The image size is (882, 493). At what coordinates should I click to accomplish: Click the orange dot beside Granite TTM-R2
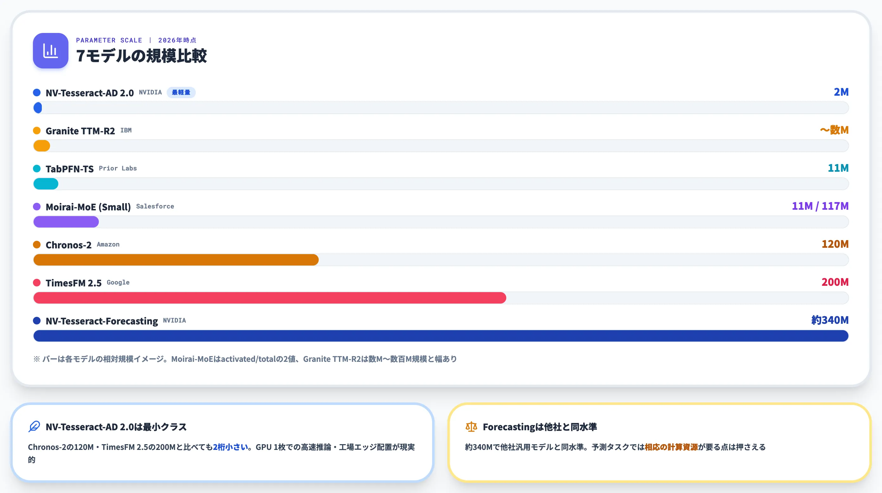tap(37, 131)
